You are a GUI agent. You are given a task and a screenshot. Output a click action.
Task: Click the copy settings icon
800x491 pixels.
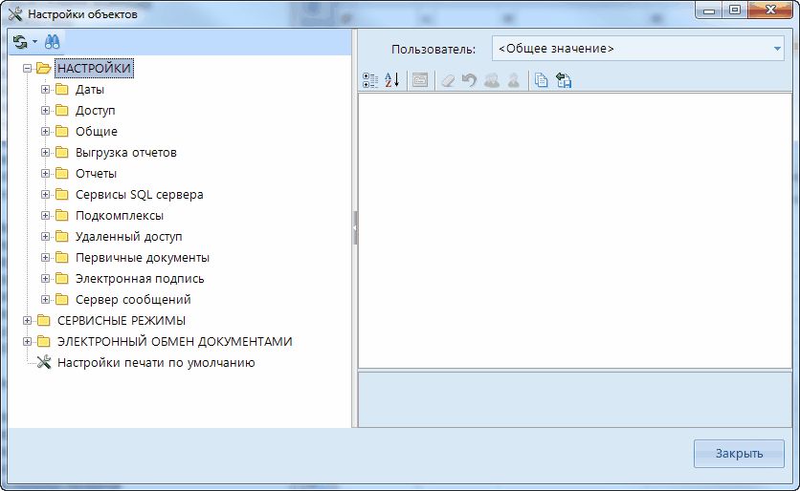(542, 81)
